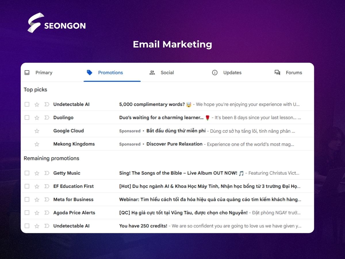345x259 pixels.
Task: Open Duo's waiting for a charming learner email
Action: [167, 117]
